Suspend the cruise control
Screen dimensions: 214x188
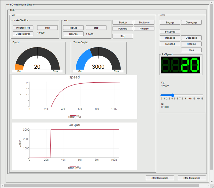click(170, 44)
